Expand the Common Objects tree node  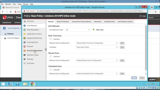coord(2,38)
